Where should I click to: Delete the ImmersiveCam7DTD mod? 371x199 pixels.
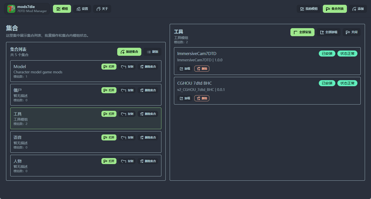pyautogui.click(x=202, y=68)
